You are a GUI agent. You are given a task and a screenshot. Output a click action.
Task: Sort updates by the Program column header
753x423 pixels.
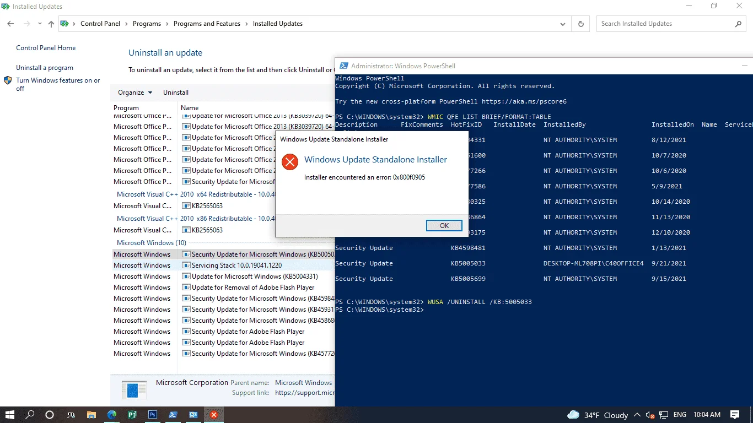pyautogui.click(x=126, y=108)
